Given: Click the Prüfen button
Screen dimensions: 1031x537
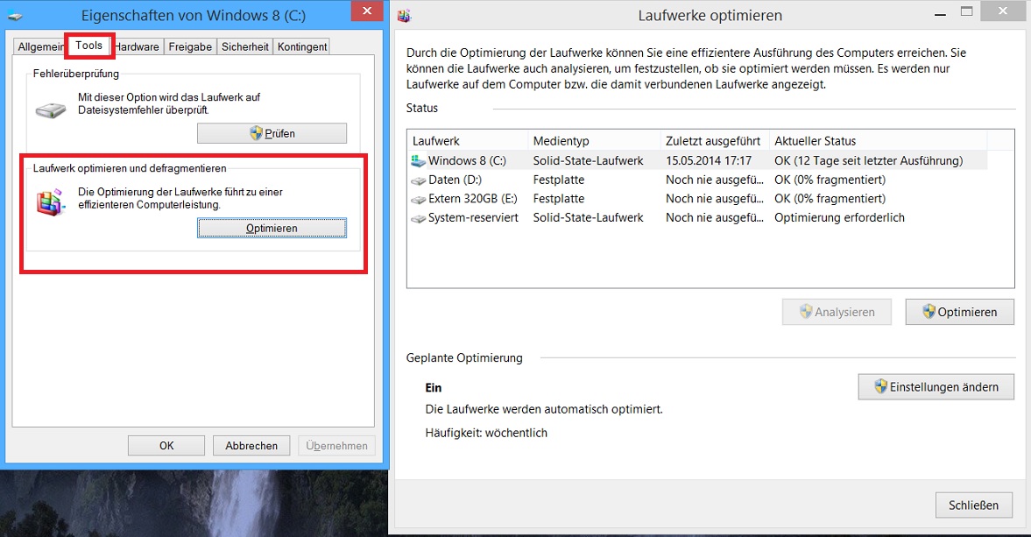Looking at the screenshot, I should 272,133.
